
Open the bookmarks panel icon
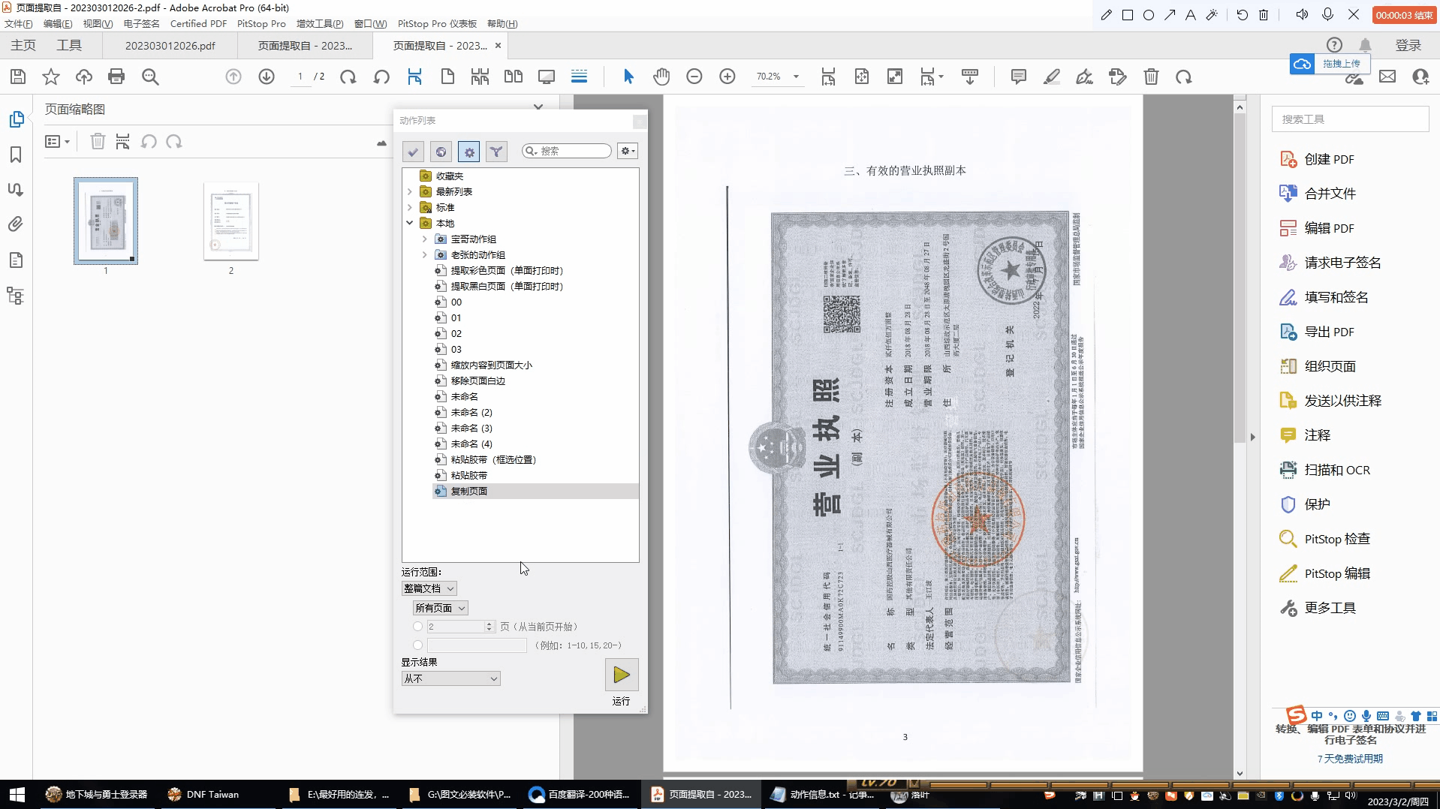click(17, 155)
